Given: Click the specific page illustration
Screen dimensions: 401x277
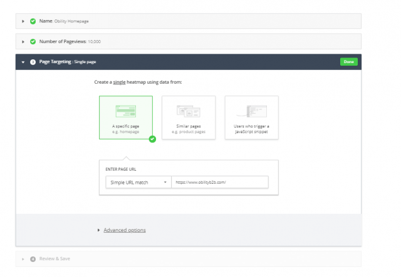Looking at the screenshot, I should [125, 111].
